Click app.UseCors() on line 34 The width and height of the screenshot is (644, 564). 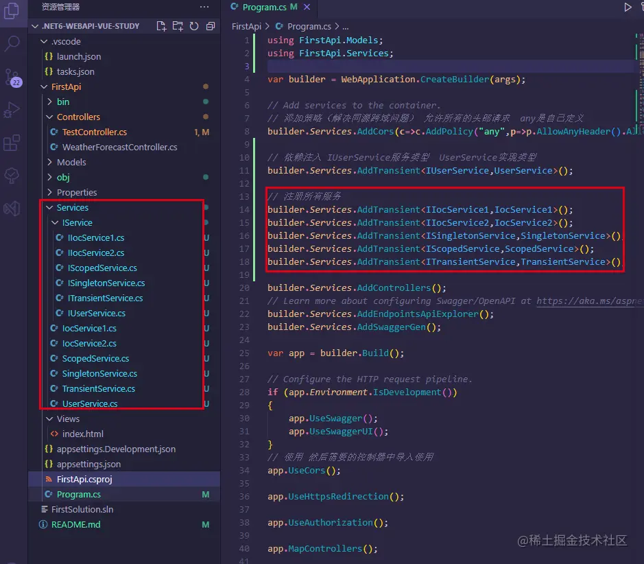(304, 470)
